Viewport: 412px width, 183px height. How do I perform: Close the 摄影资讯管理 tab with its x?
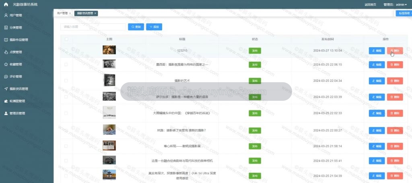click(x=95, y=13)
